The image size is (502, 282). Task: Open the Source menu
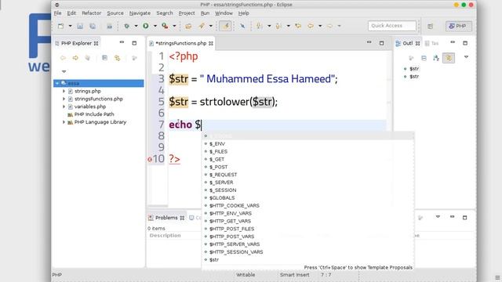click(115, 13)
